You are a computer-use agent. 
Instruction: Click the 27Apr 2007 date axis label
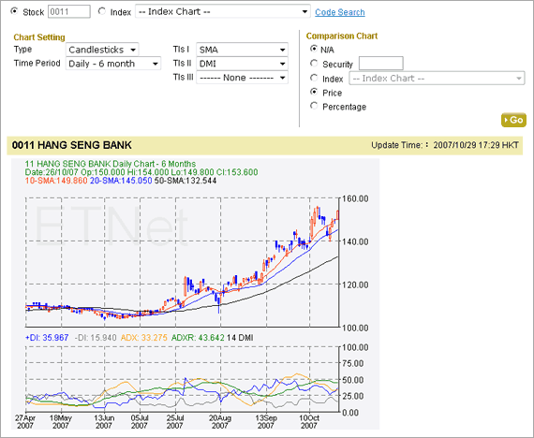pyautogui.click(x=25, y=422)
